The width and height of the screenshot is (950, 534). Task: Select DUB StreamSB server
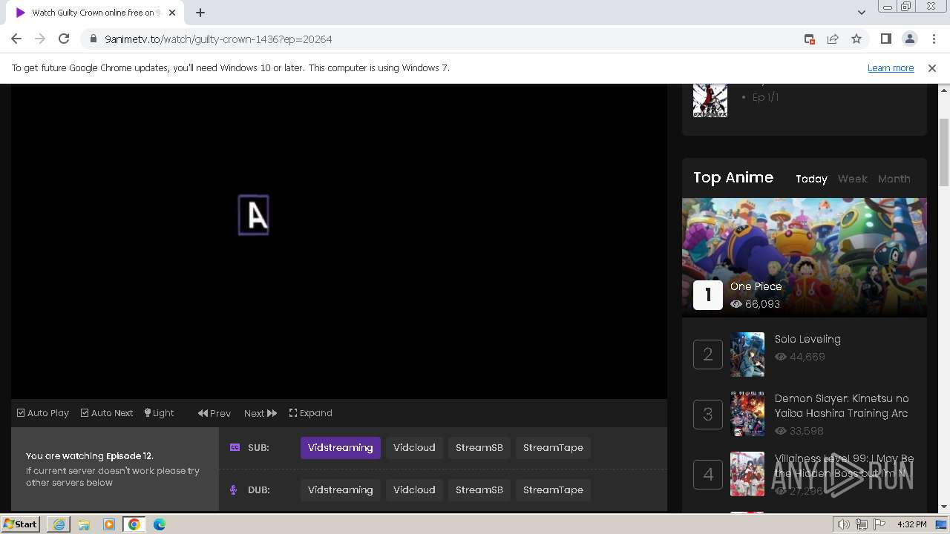click(479, 490)
